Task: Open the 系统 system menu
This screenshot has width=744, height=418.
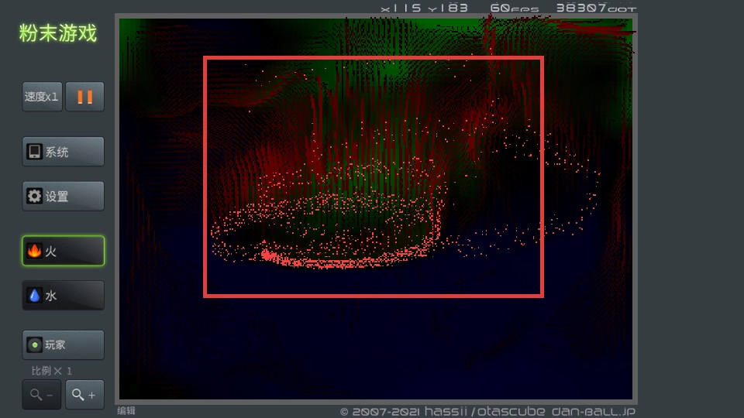Action: tap(63, 152)
